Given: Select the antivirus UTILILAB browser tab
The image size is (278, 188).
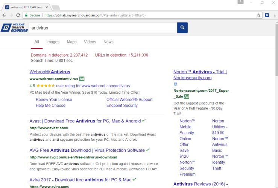Looking at the screenshot, I should tap(27, 7).
